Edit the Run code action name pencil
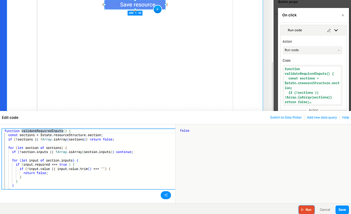Viewport: 351px width, 214px height. (x=329, y=30)
